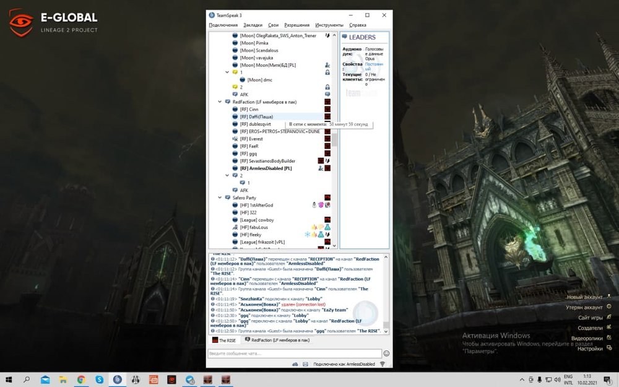Open the emoji picker in chat input
The image size is (619, 387).
tap(386, 353)
